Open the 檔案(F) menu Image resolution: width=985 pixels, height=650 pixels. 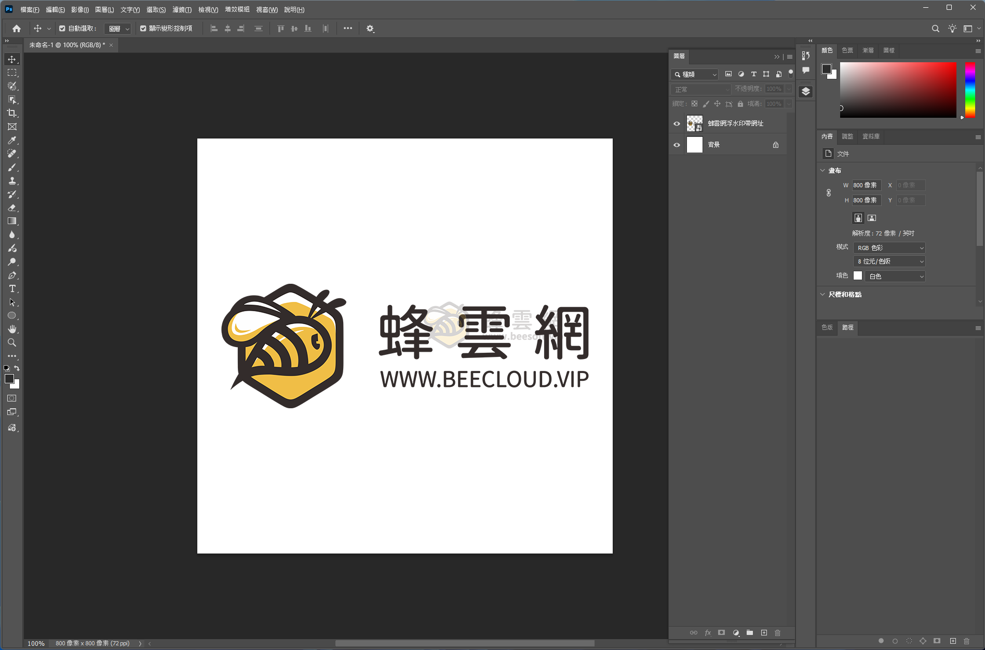(x=30, y=9)
